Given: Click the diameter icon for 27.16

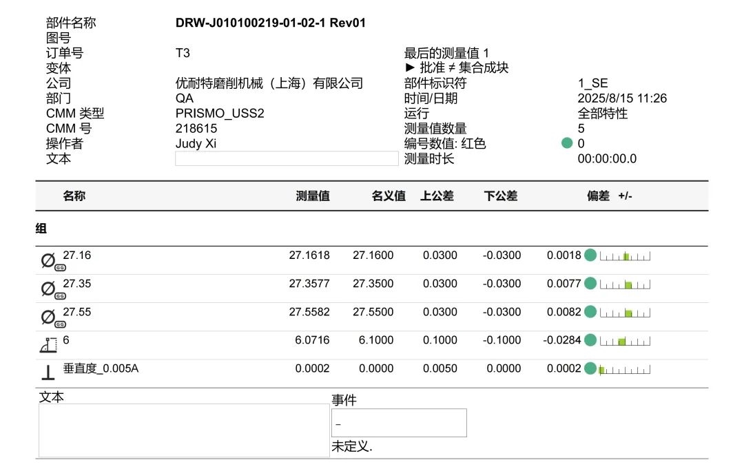Looking at the screenshot, I should pyautogui.click(x=48, y=261).
